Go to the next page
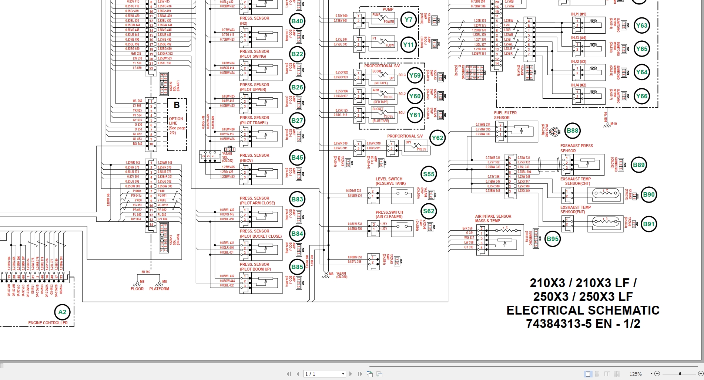The image size is (704, 380). (x=350, y=374)
